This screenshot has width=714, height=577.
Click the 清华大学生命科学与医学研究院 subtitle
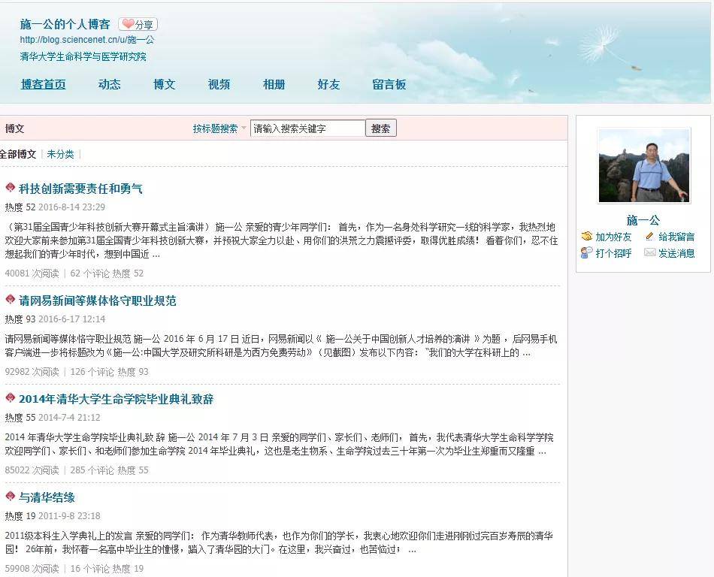pos(83,56)
